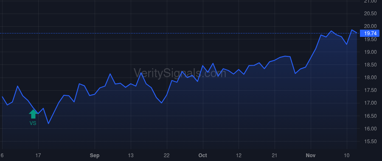
Task: Click the Oct date axis label
Action: (x=203, y=155)
